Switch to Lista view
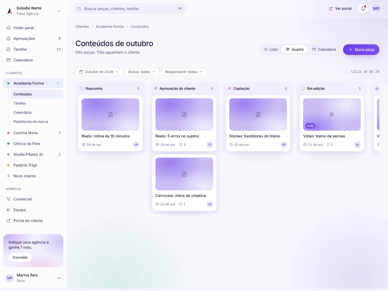This screenshot has height=291, width=388. 271,49
